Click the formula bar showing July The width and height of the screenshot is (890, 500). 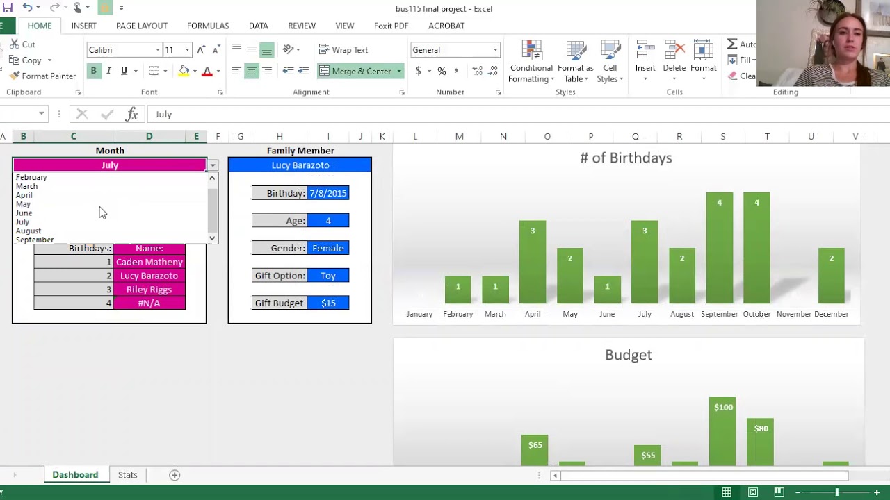click(515, 114)
